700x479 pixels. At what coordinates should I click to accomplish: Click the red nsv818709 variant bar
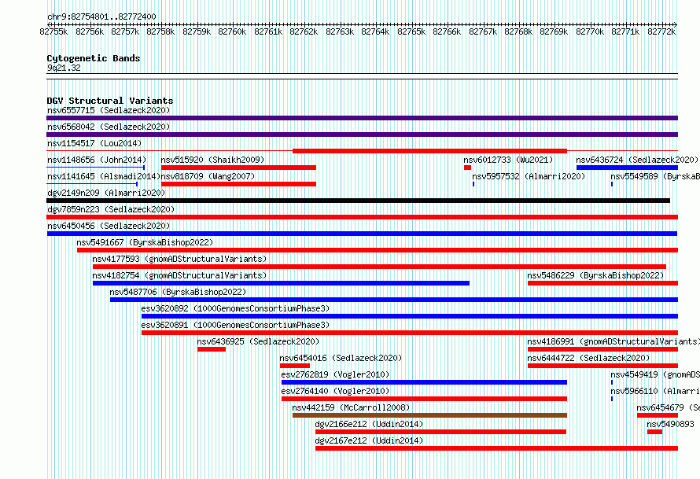click(238, 184)
